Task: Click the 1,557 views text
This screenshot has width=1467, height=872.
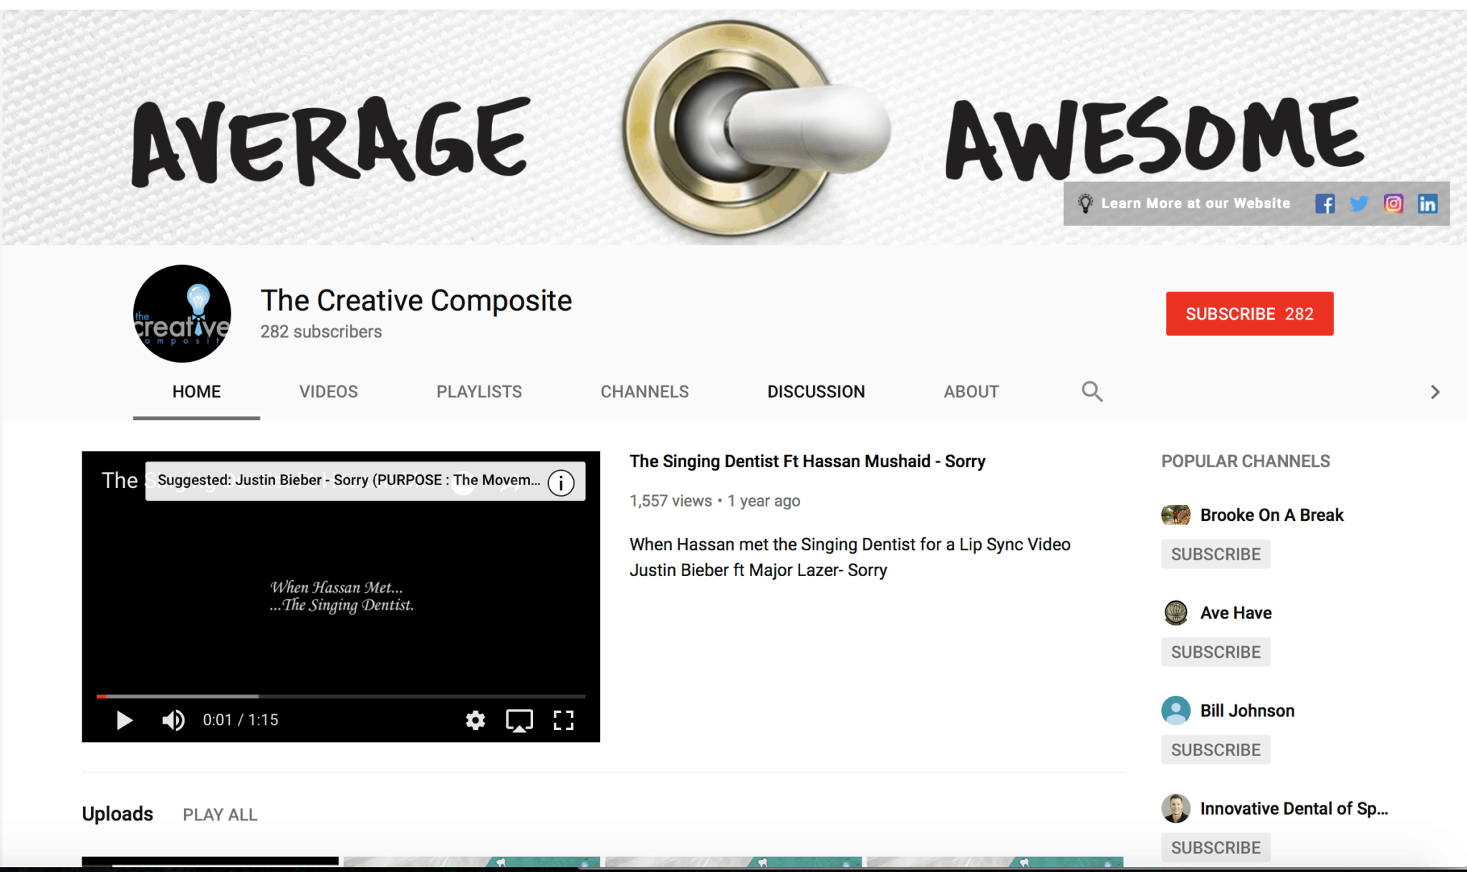Action: pyautogui.click(x=670, y=501)
